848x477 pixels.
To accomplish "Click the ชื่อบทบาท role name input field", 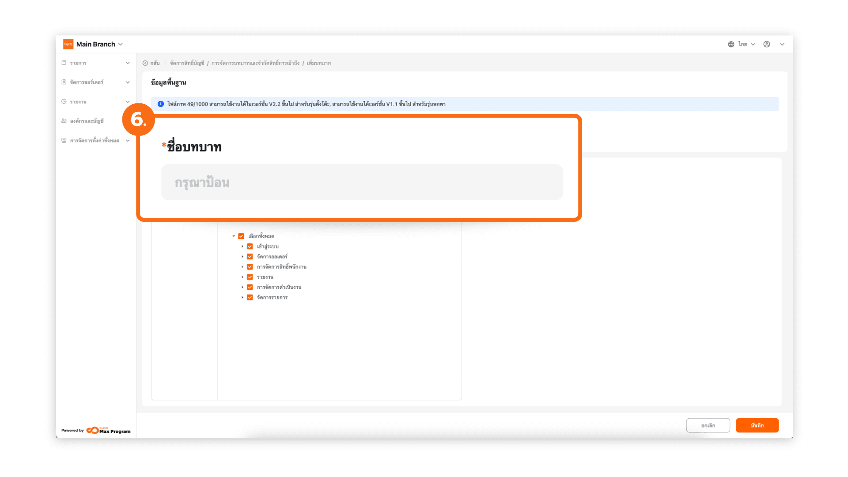I will pyautogui.click(x=362, y=182).
